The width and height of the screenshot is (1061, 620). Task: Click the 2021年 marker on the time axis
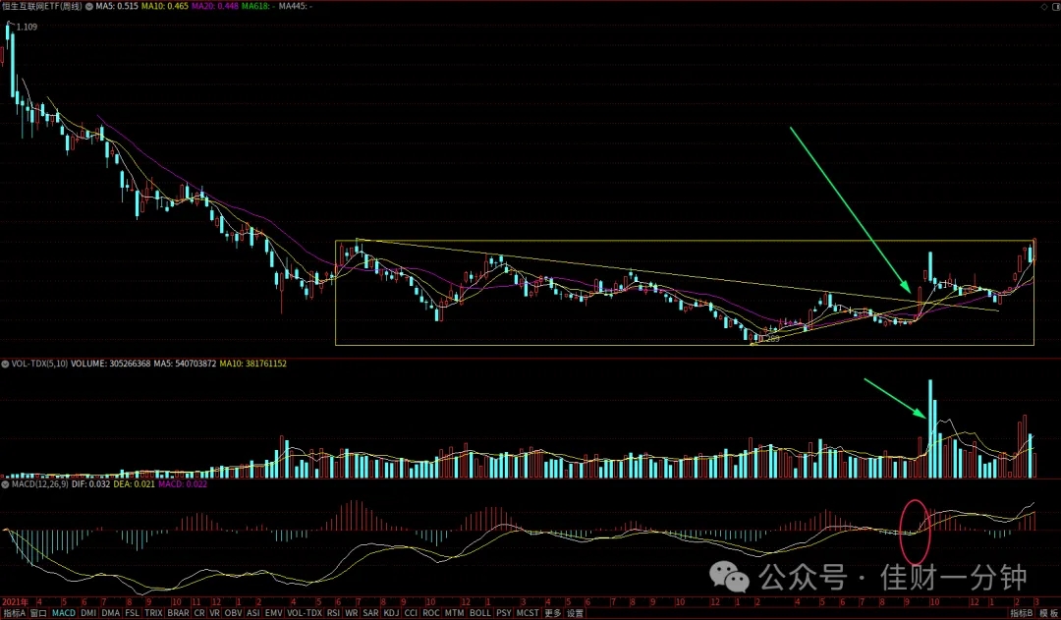[15, 601]
